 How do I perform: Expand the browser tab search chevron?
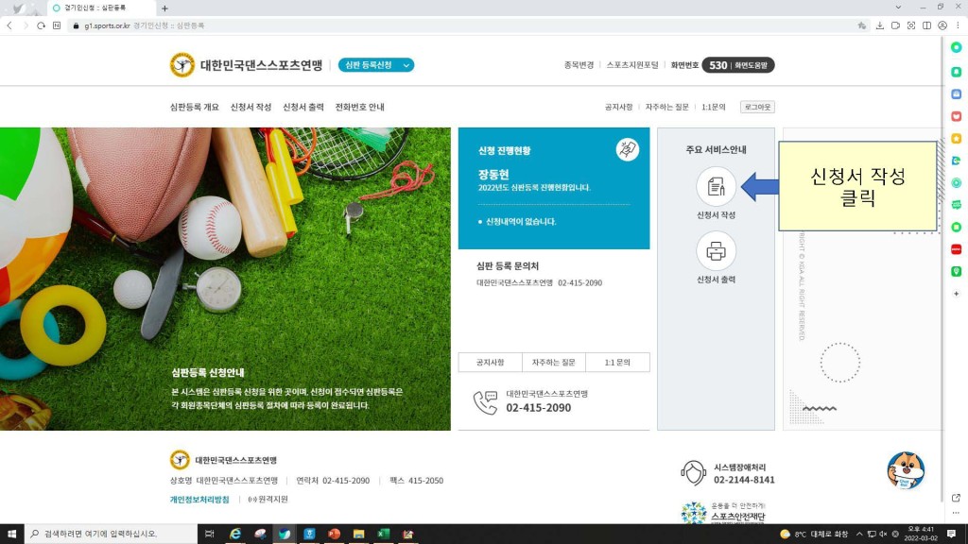[897, 8]
